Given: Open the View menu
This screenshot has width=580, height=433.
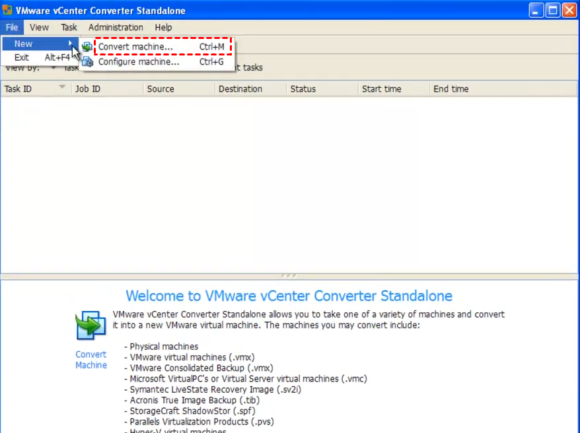Looking at the screenshot, I should pos(38,27).
